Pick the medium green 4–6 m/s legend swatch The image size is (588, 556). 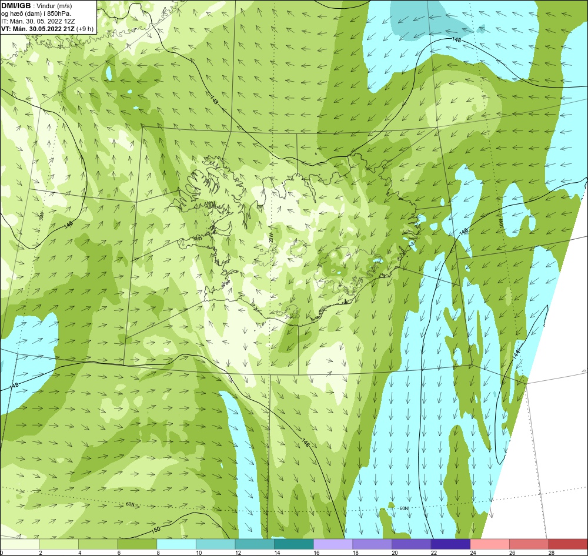click(x=98, y=544)
